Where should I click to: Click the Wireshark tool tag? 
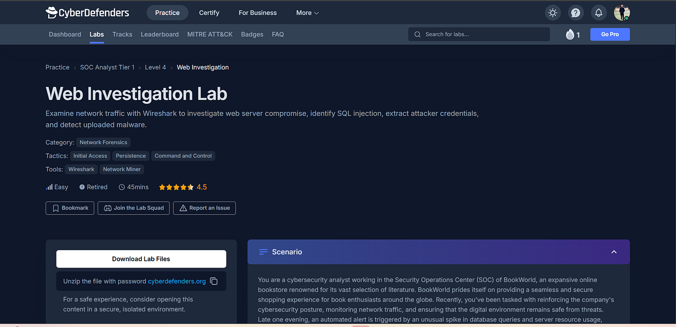point(81,170)
